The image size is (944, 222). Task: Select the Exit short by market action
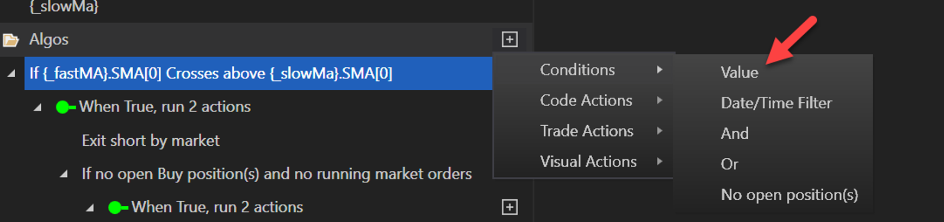(x=151, y=140)
